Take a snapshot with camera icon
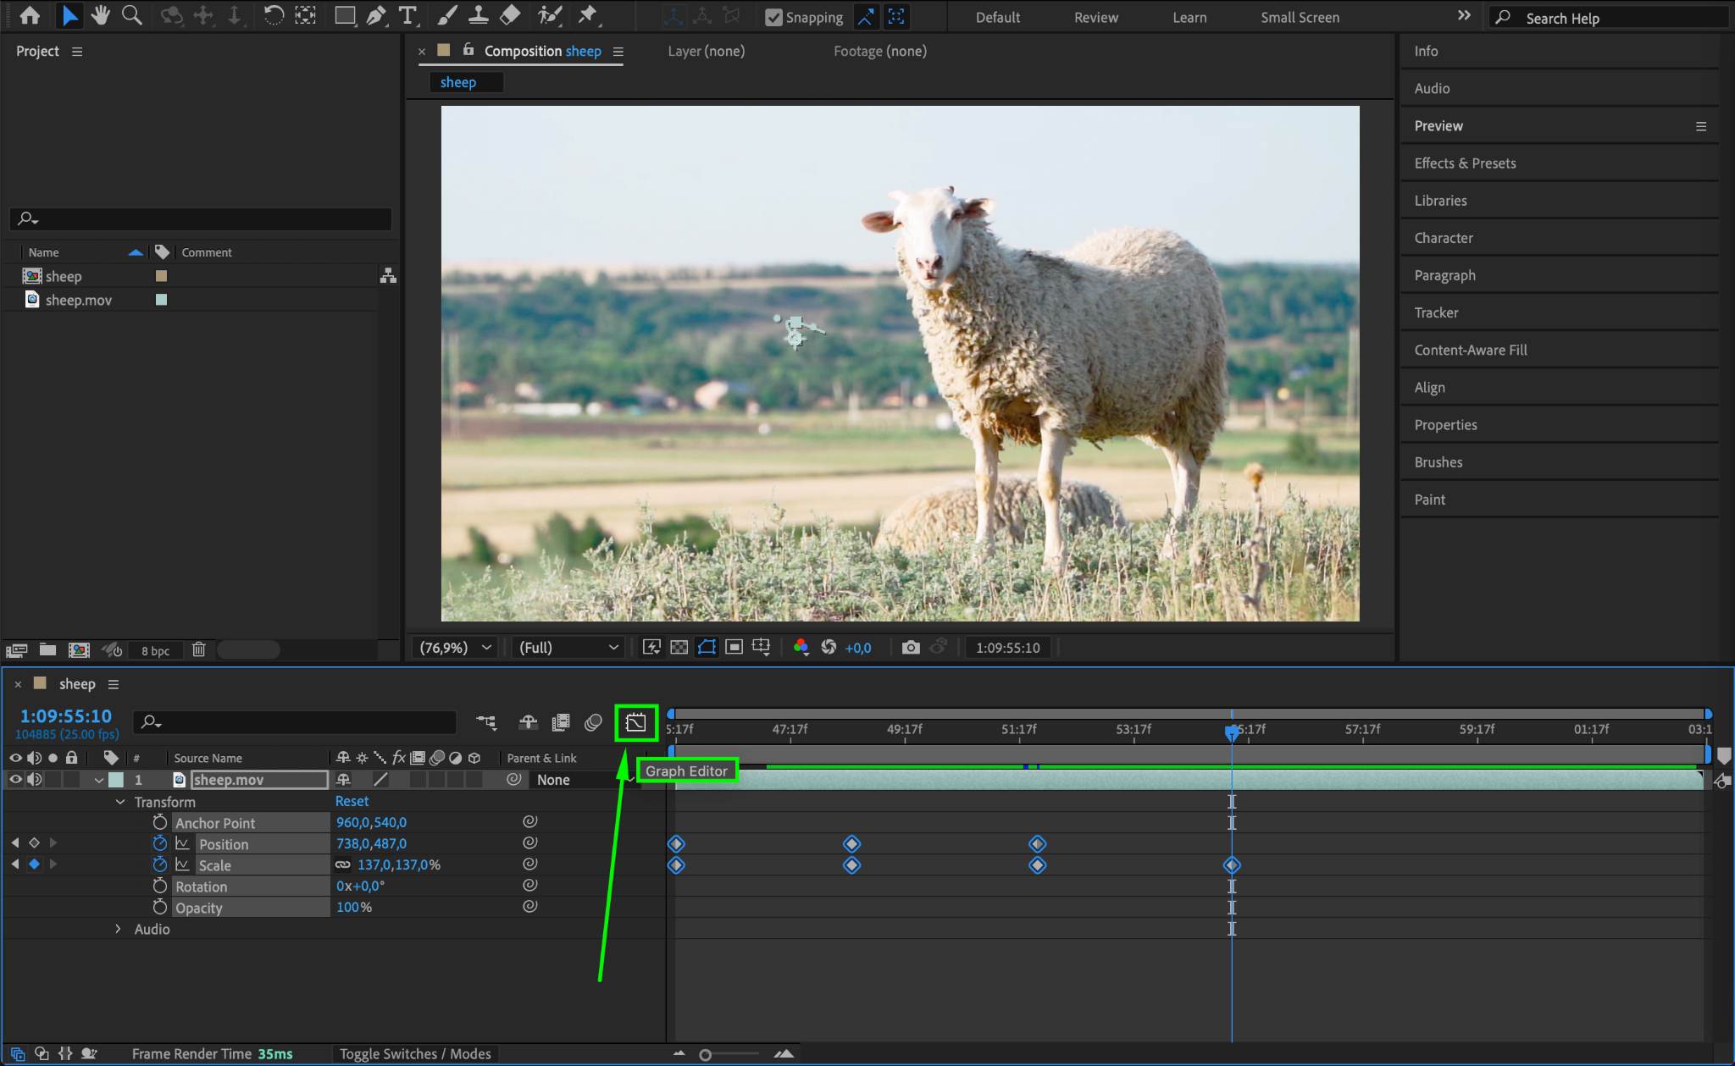Viewport: 1735px width, 1066px height. (x=911, y=648)
